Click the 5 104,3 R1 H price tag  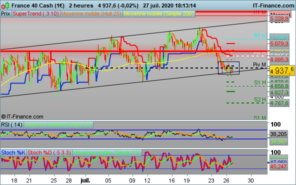(x=279, y=37)
